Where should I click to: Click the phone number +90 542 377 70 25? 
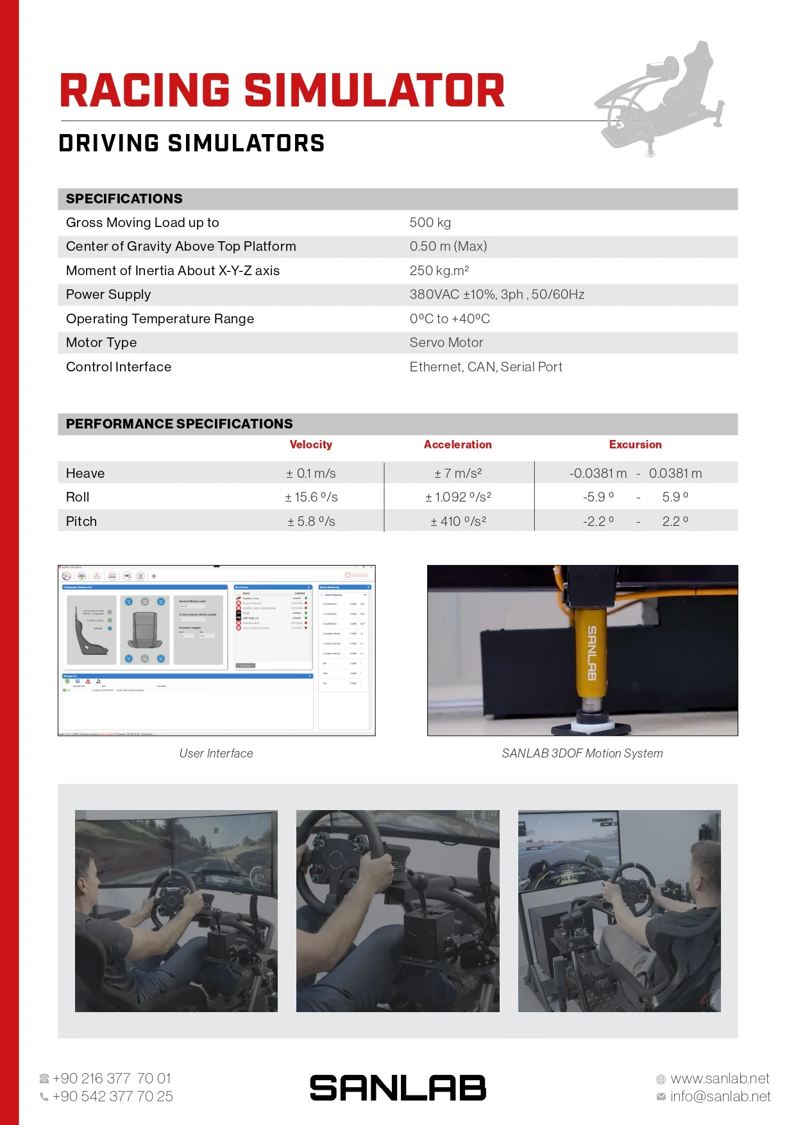[113, 1097]
